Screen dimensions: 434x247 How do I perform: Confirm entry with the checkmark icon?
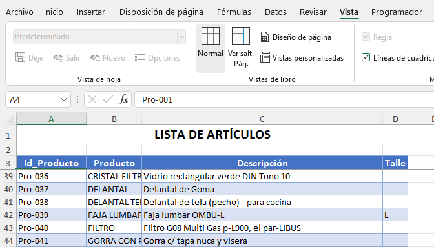click(108, 99)
